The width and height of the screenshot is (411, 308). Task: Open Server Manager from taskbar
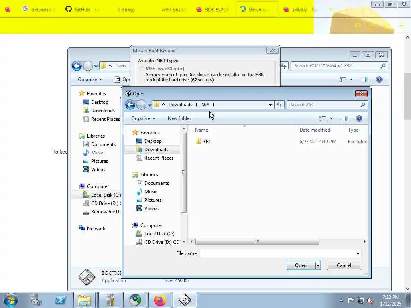(x=36, y=300)
